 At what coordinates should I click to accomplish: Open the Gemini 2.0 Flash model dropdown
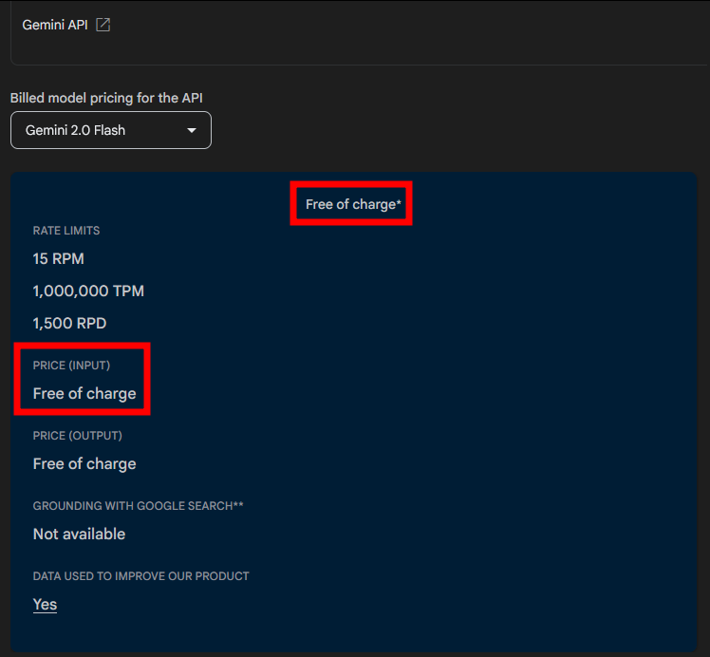pos(111,130)
